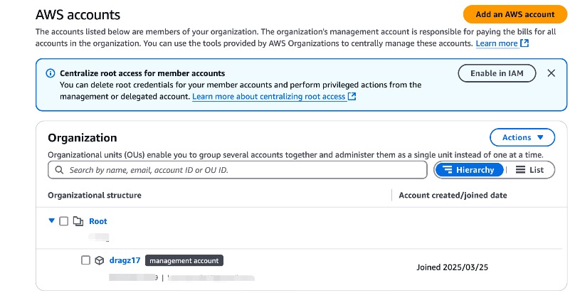Click the Organization section heading

pos(83,138)
